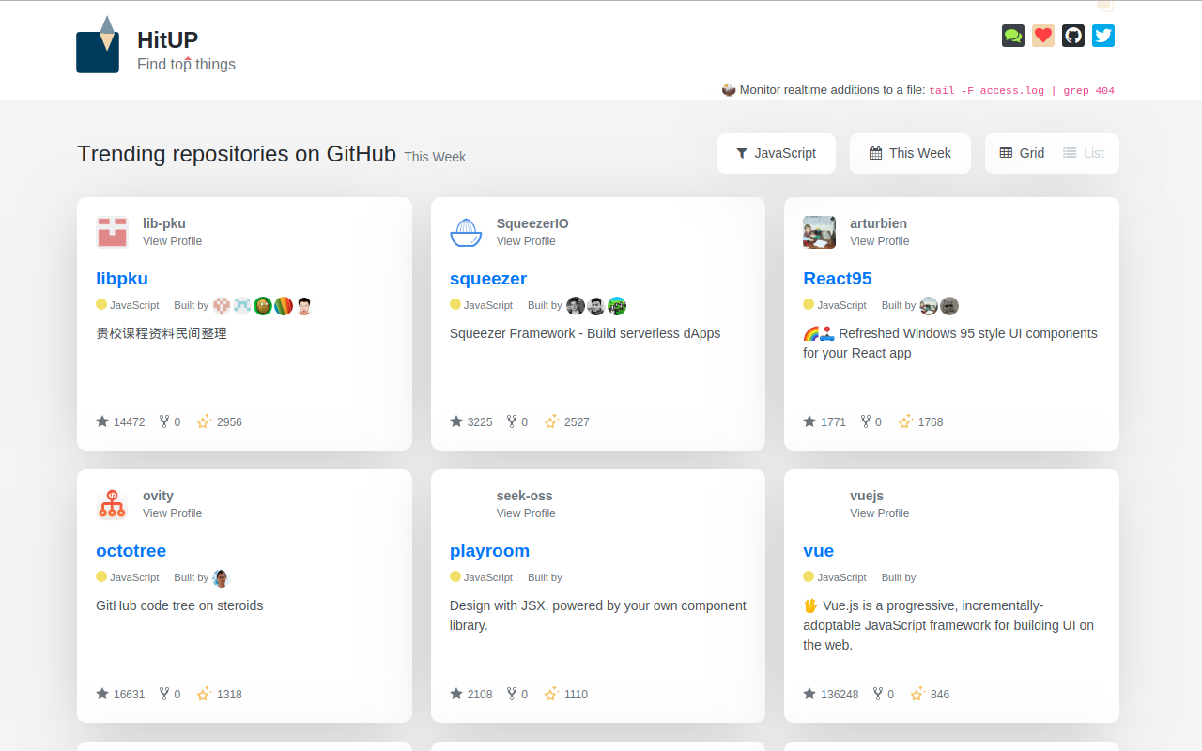
Task: Click last contributor avatar on squeezer card
Action: 617,305
